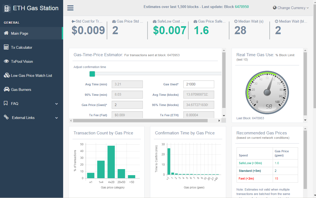Click Confirmation Time by Gas Price heading
The image size is (316, 198).
(185, 133)
